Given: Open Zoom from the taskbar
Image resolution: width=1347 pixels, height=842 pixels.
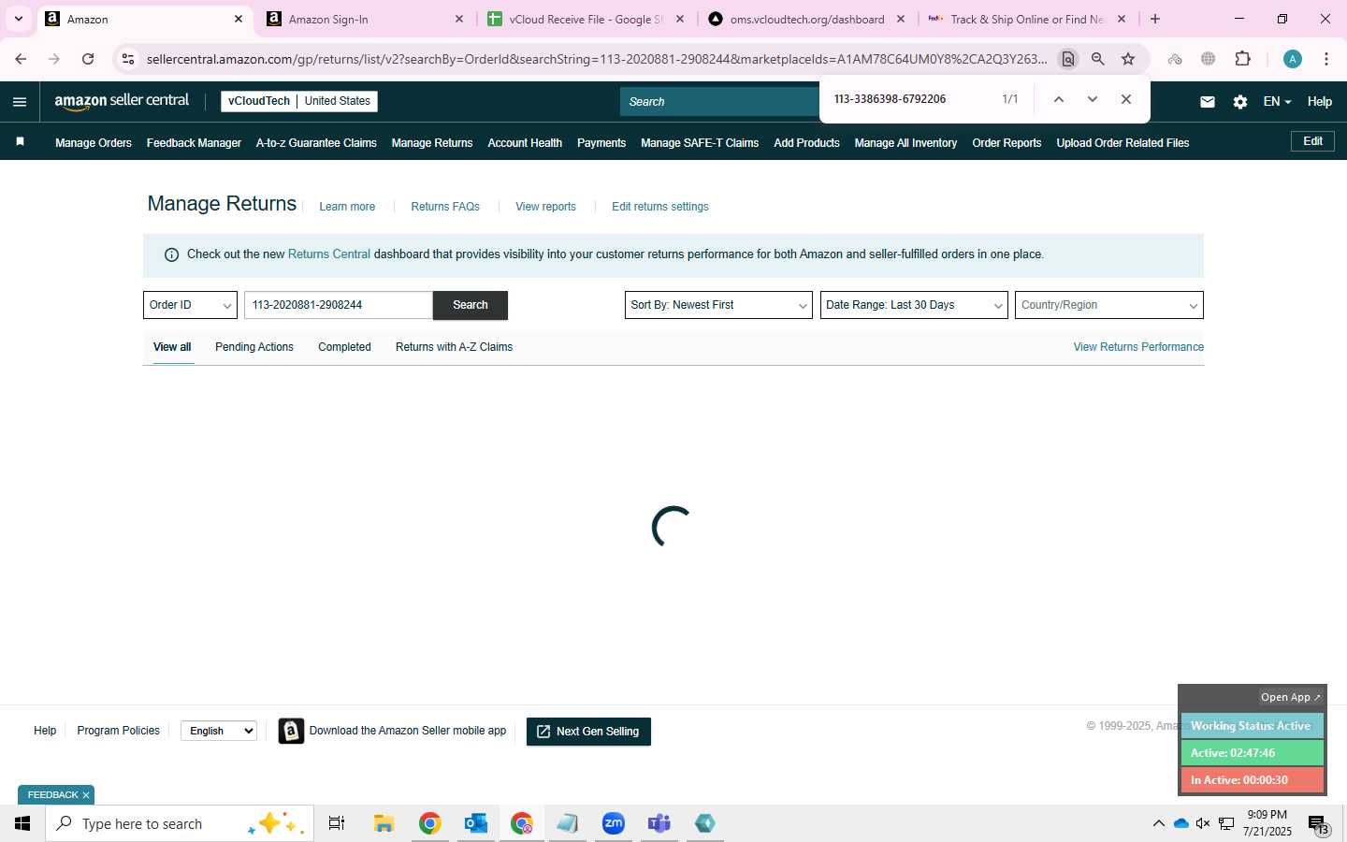Looking at the screenshot, I should point(614,823).
